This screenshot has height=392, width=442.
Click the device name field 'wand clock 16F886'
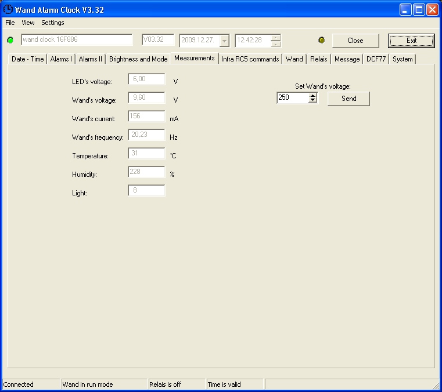77,39
